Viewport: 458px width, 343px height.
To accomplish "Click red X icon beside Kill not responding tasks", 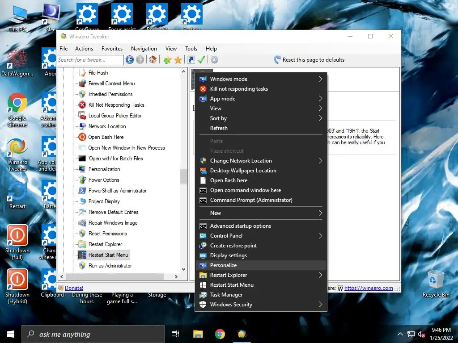I will [x=203, y=89].
